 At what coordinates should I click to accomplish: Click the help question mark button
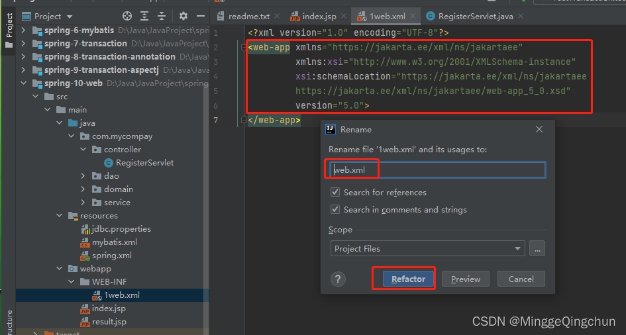(338, 279)
